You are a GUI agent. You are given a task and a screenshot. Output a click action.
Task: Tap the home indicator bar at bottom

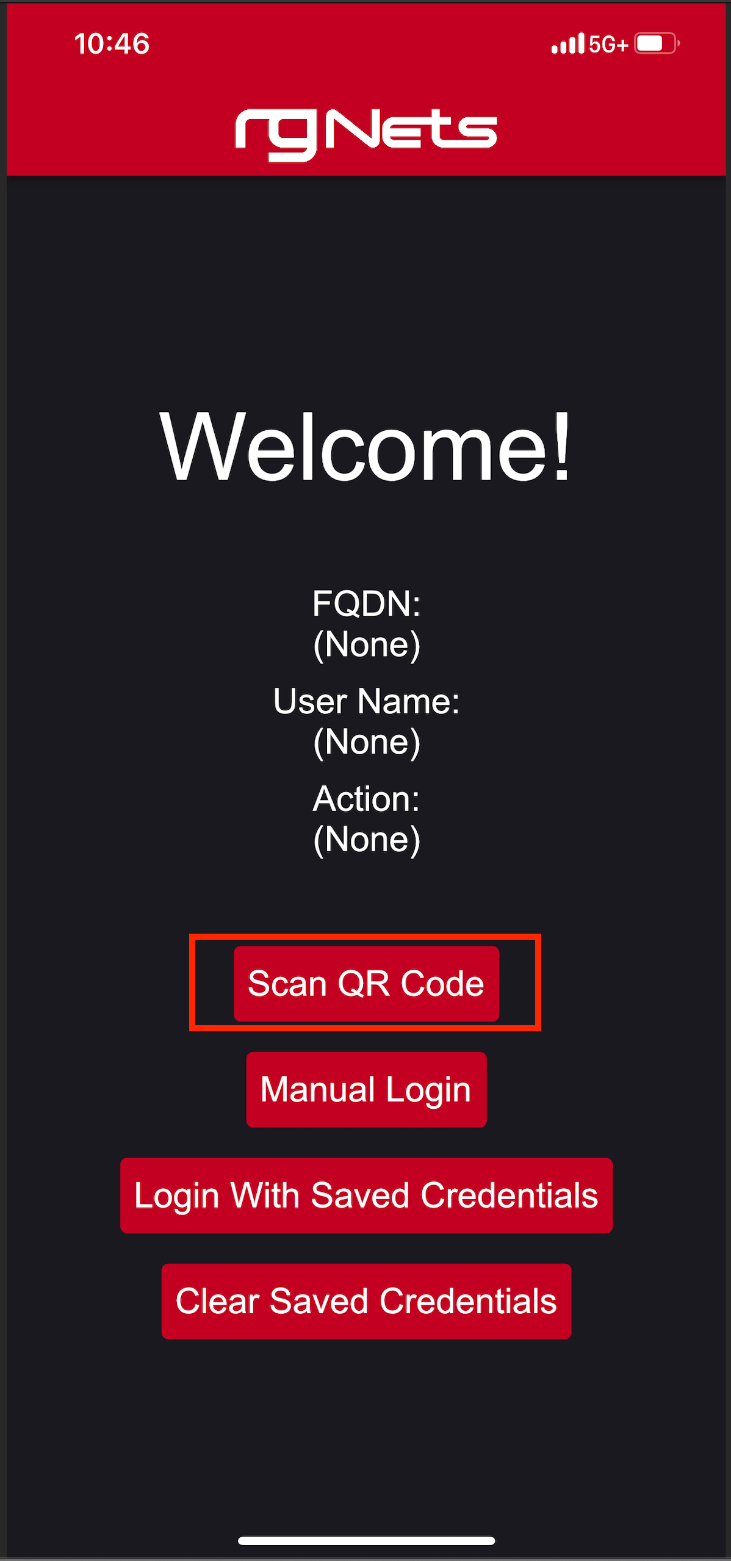tap(366, 1540)
